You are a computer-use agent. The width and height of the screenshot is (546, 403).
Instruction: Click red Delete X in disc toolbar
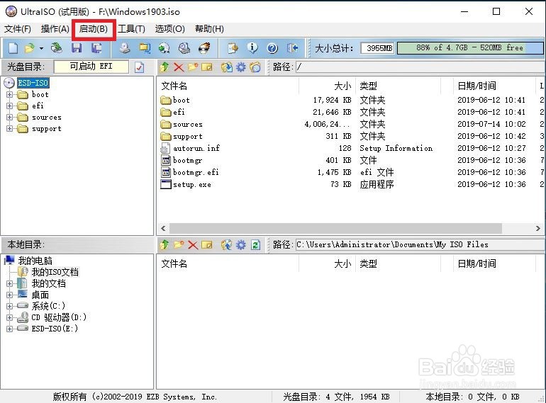pyautogui.click(x=179, y=67)
